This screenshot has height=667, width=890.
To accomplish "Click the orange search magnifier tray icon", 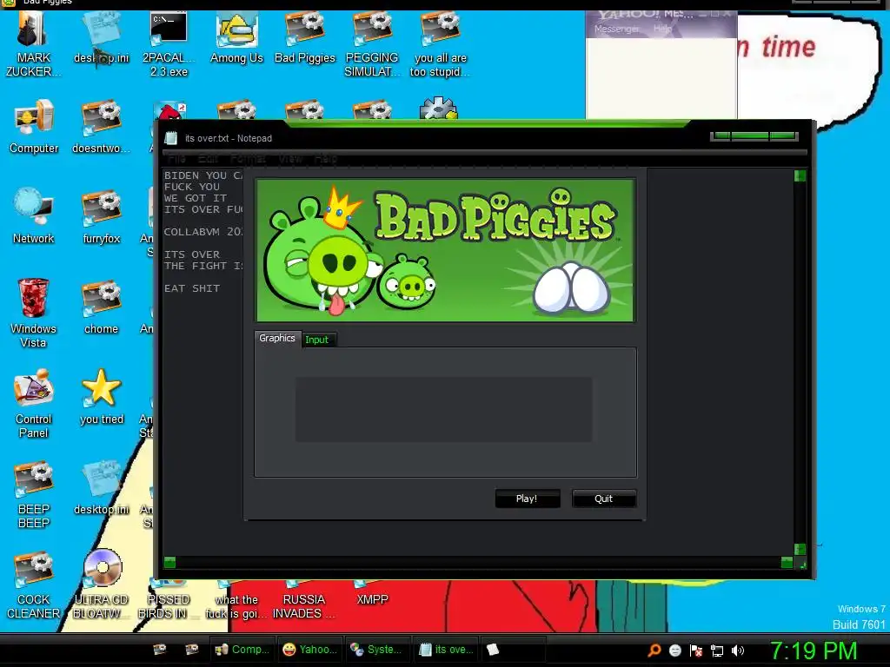I will click(x=654, y=650).
